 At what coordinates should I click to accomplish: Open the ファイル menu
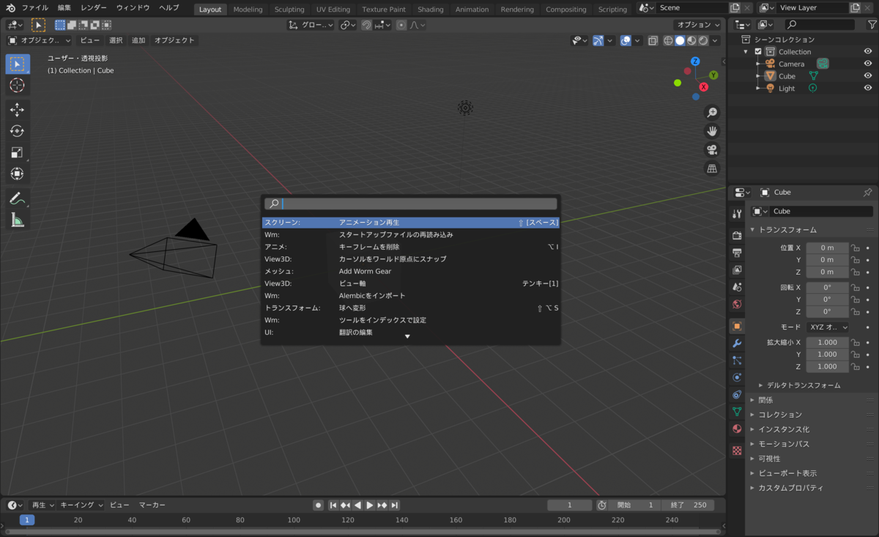(34, 8)
